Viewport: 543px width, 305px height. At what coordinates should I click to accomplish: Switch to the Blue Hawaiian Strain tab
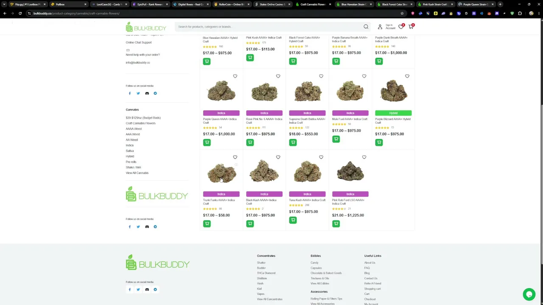tap(353, 4)
